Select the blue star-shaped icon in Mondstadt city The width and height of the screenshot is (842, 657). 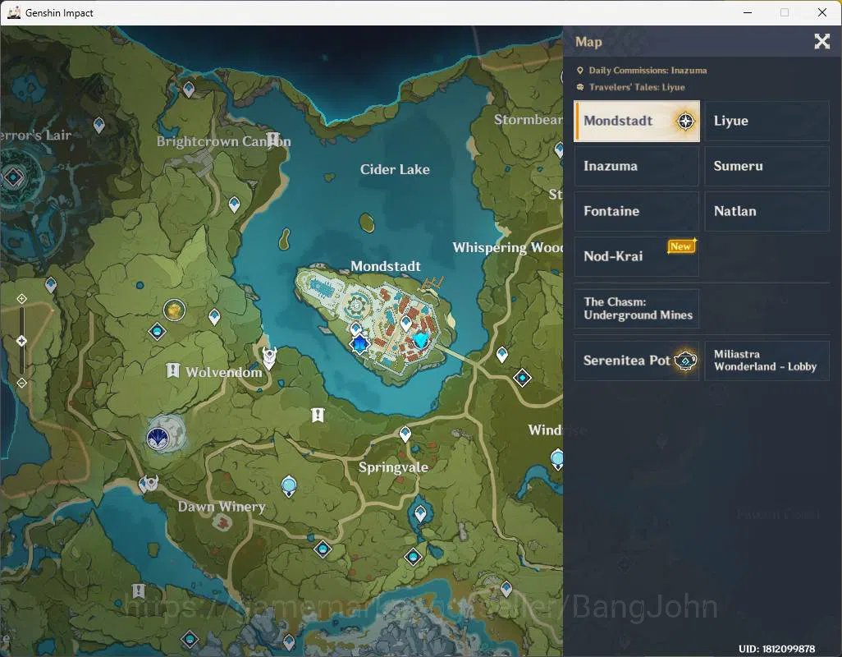coord(359,344)
